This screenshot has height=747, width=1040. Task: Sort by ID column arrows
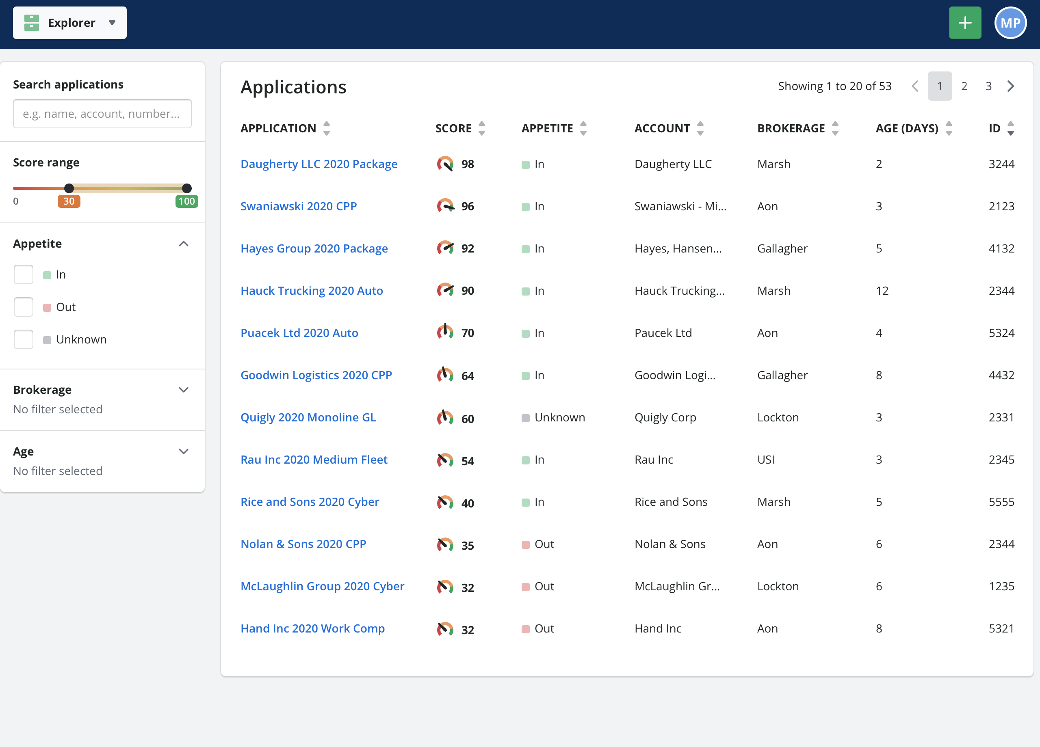pyautogui.click(x=1011, y=128)
